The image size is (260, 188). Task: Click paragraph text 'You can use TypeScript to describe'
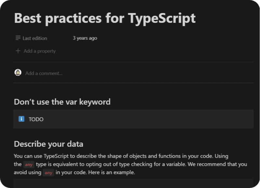click(56, 156)
